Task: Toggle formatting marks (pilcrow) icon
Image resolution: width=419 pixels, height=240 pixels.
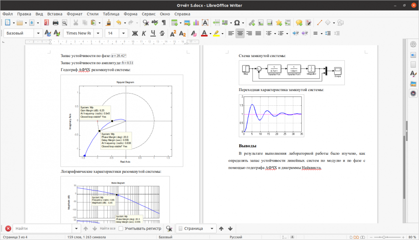Action: pos(164,23)
